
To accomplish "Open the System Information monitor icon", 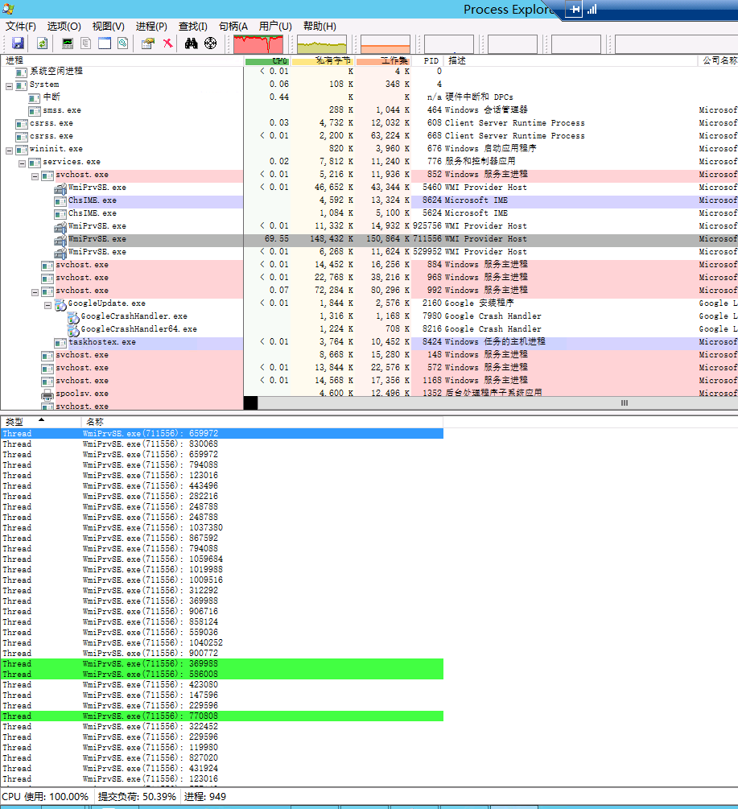I will click(x=68, y=43).
